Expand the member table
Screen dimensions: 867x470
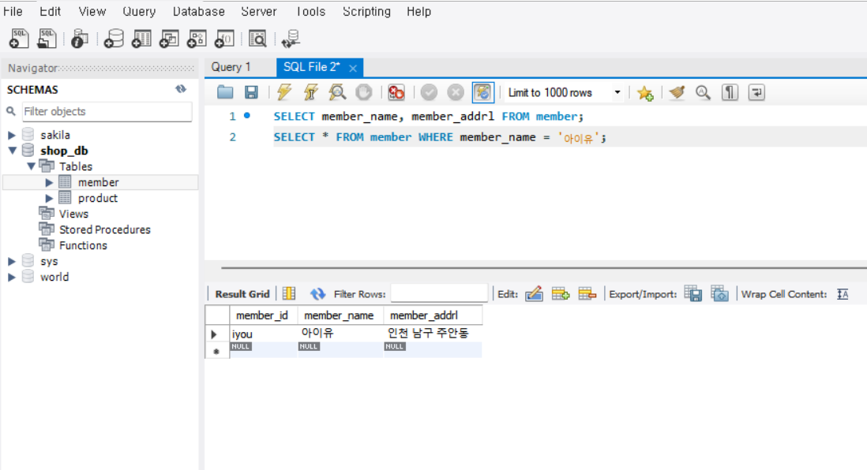[x=49, y=182]
